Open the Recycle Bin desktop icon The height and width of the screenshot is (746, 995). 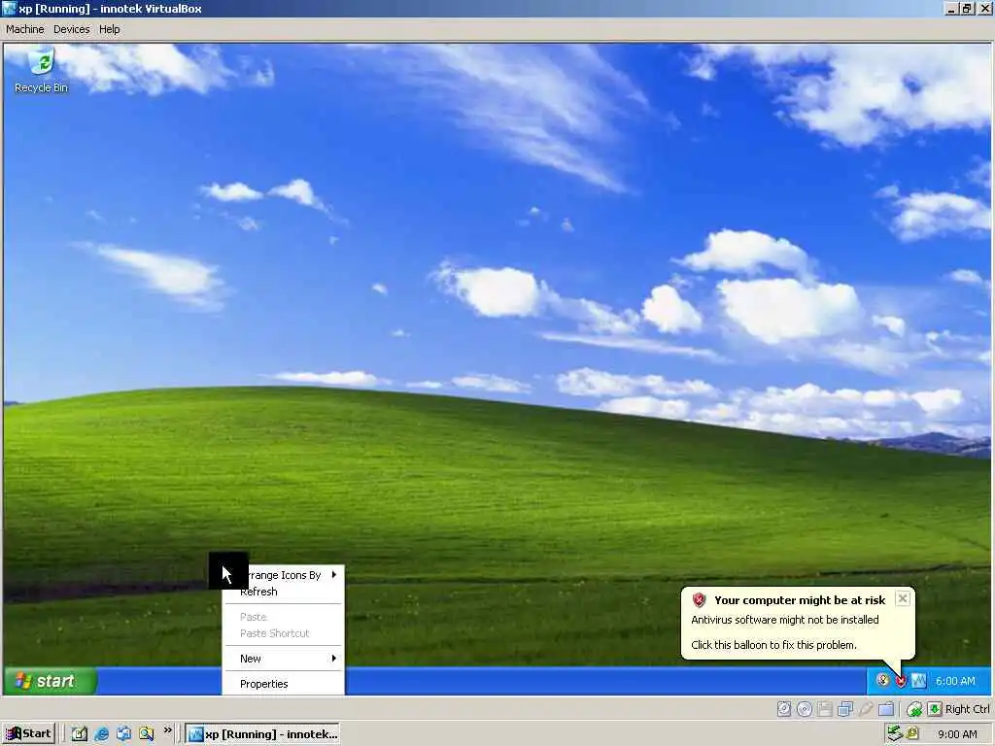[41, 71]
